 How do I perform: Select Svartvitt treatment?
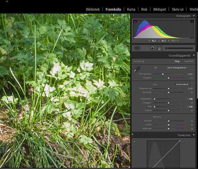(x=189, y=61)
